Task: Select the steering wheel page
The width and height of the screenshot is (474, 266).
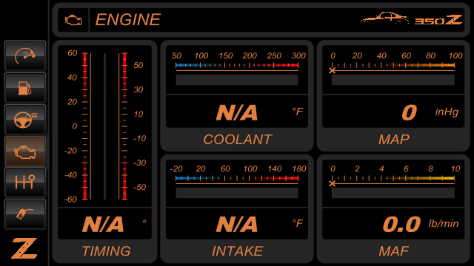Action: click(25, 120)
